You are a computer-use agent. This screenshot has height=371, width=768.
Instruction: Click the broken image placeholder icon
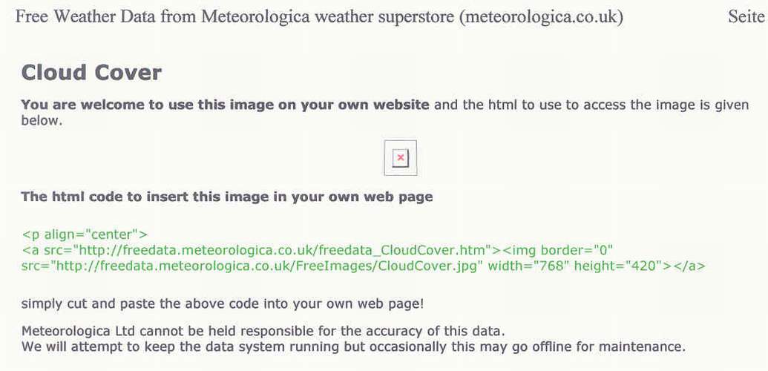[400, 158]
